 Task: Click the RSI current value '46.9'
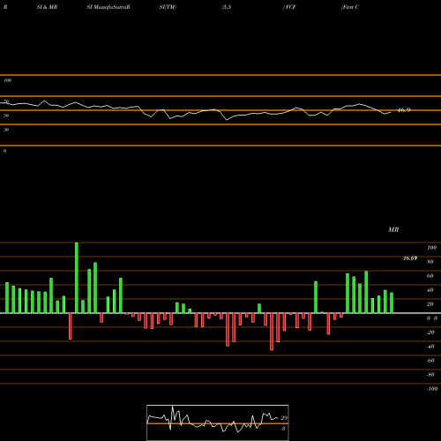pos(404,110)
